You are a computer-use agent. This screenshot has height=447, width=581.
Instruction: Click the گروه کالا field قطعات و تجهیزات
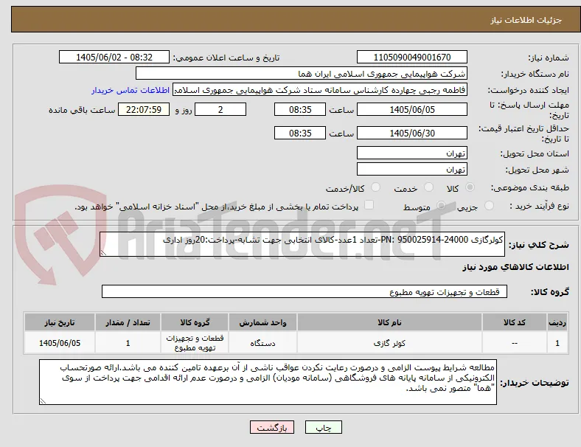point(305,291)
